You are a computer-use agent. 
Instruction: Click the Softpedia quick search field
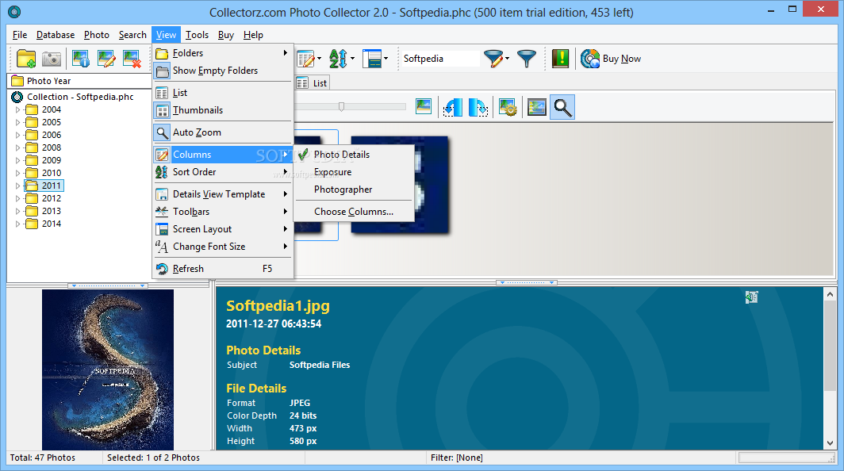point(439,59)
